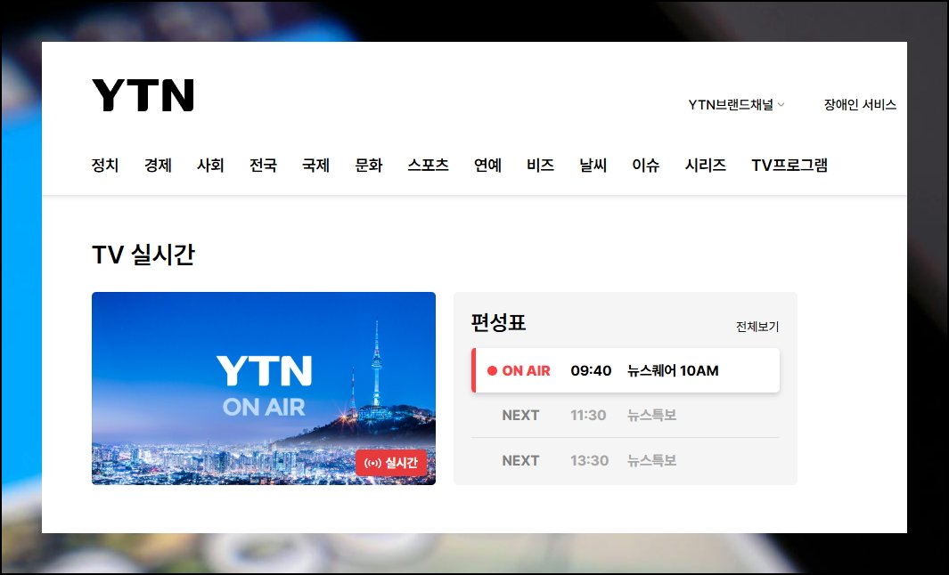The height and width of the screenshot is (575, 949).
Task: Select the 문화 menu item
Action: coord(369,165)
